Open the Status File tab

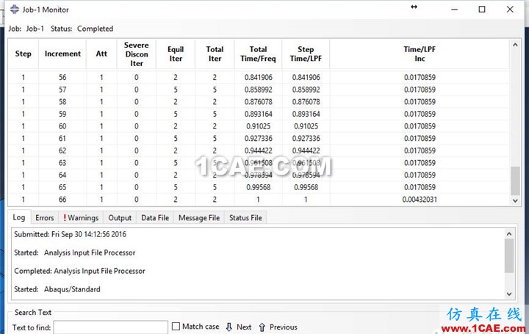(x=245, y=218)
